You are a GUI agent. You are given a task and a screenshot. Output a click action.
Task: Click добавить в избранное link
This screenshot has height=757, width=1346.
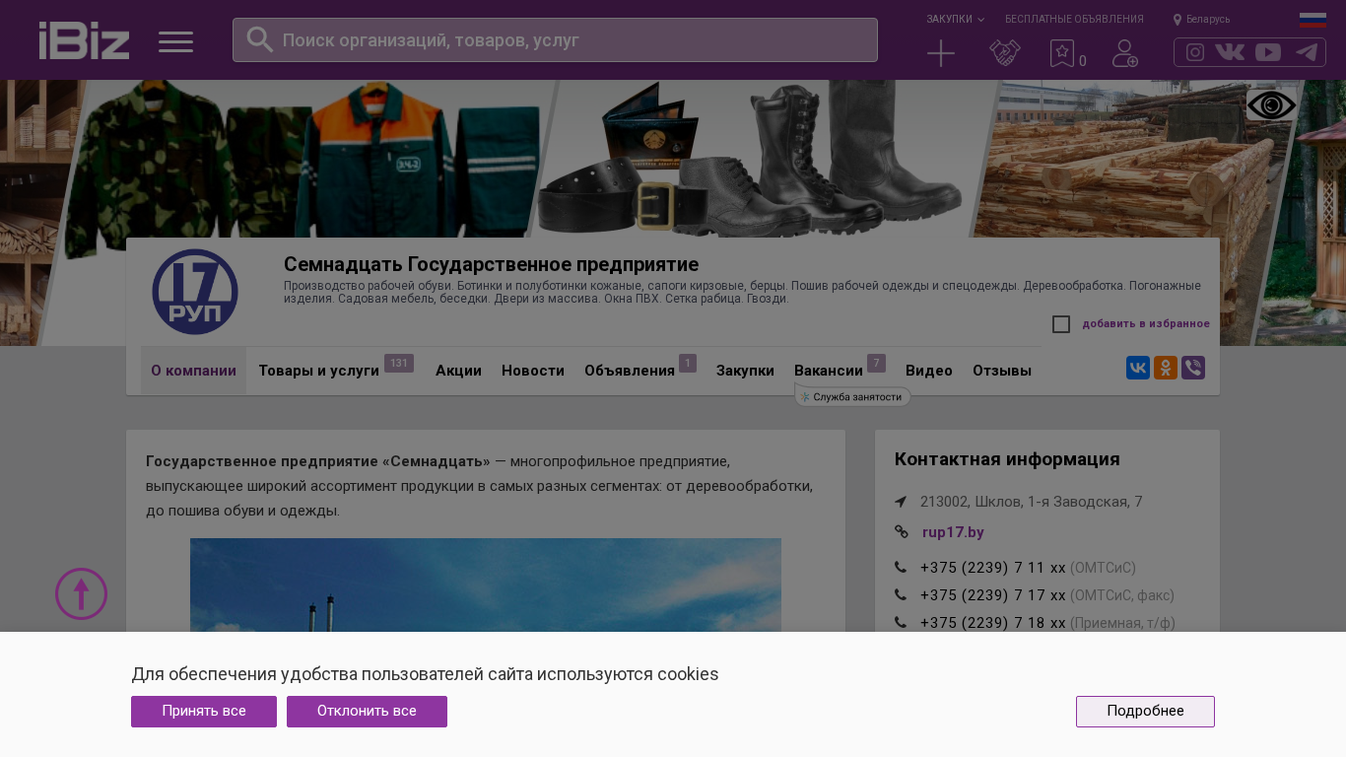tap(1146, 323)
